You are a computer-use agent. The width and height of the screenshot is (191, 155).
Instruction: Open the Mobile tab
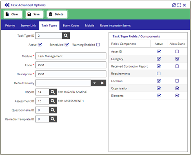89,26
